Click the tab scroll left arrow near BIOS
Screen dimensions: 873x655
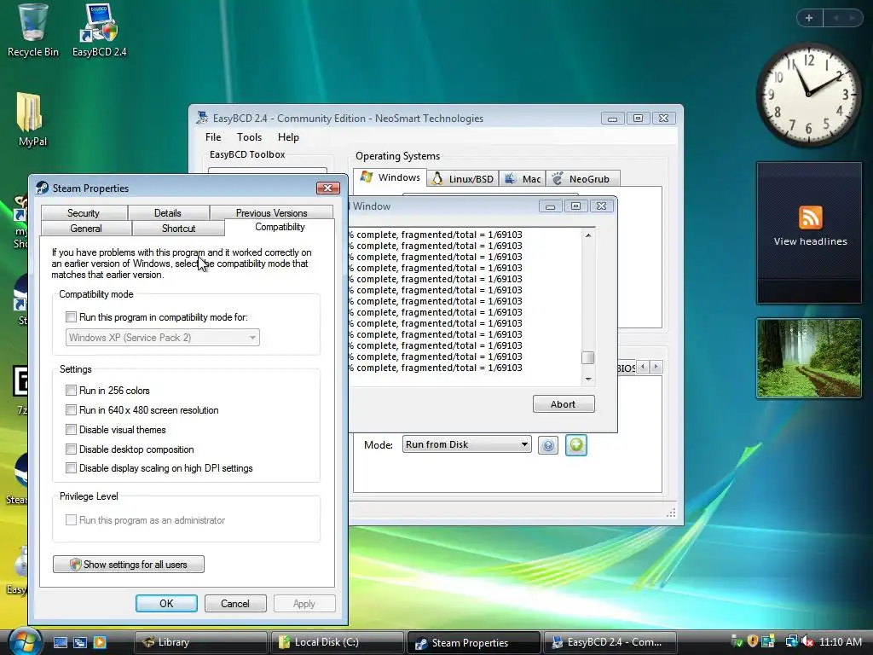pos(643,367)
